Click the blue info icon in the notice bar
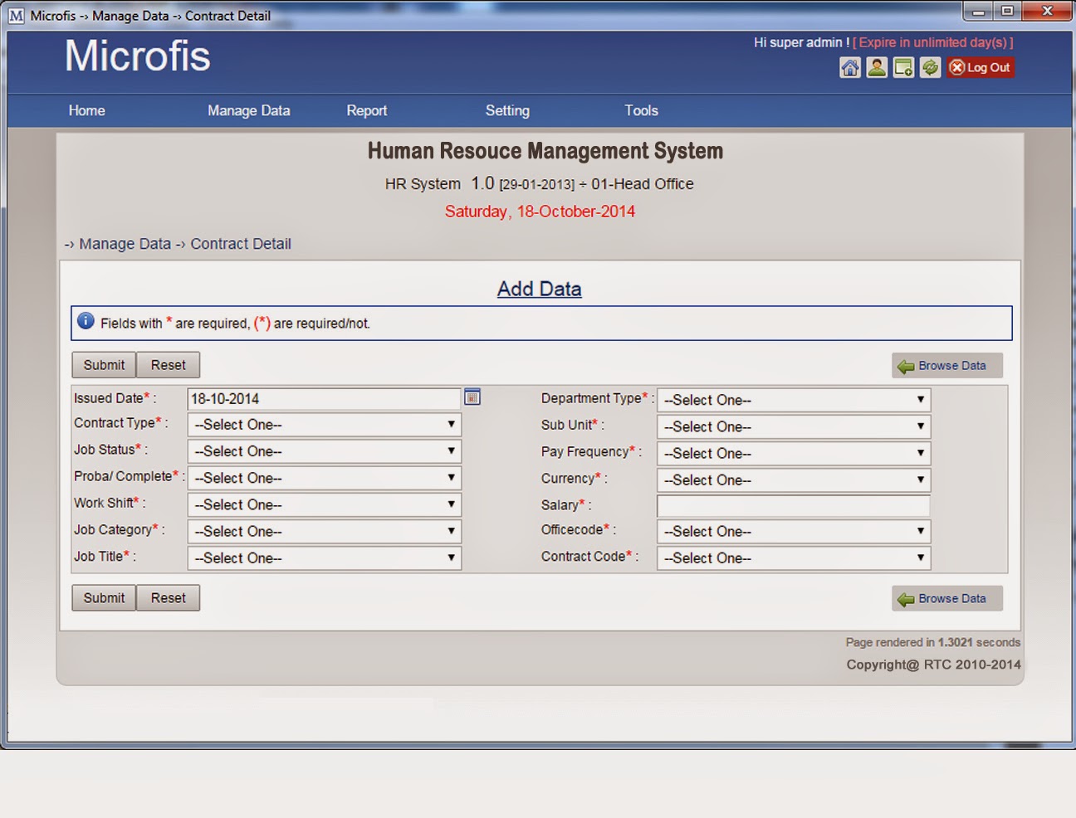 tap(86, 320)
